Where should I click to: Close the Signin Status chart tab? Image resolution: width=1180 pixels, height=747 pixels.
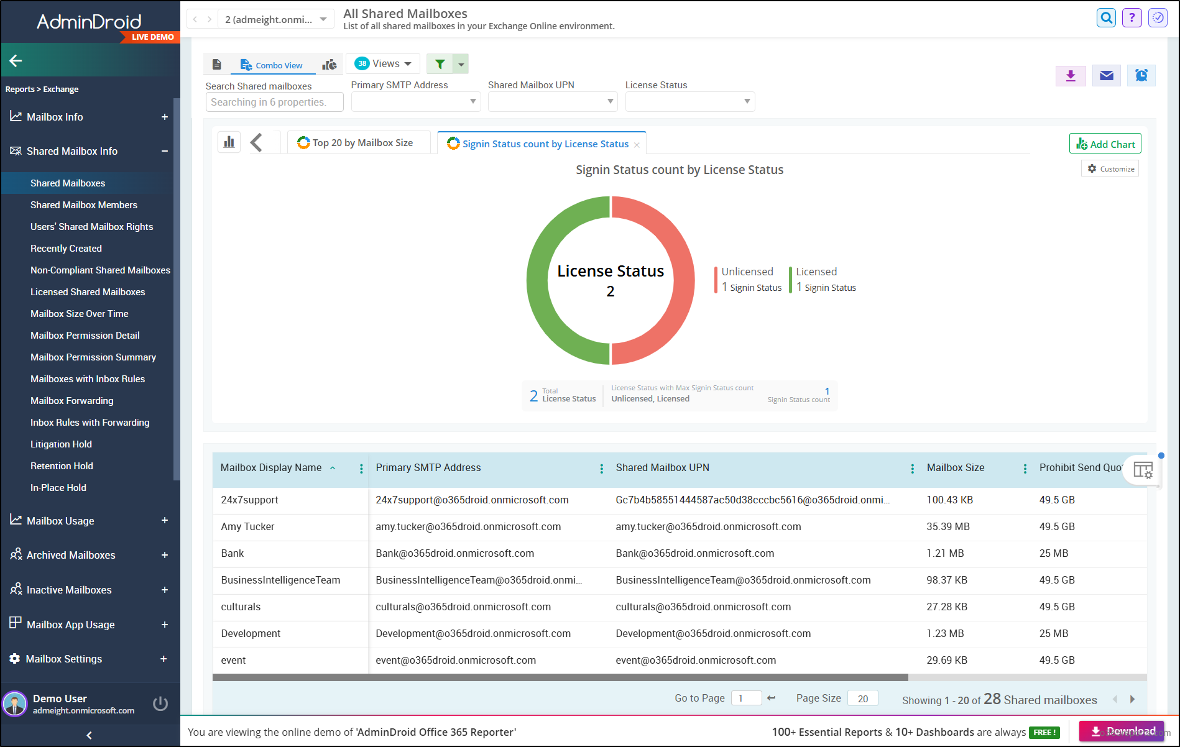[637, 145]
